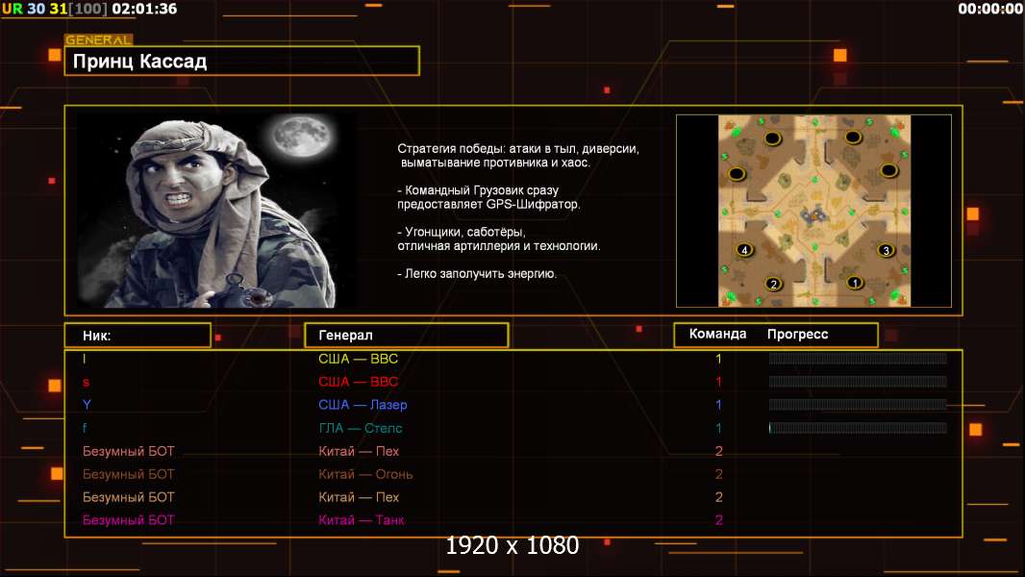Select the empty start slot on minimap's right edge
Screen dimensions: 1025x577
tap(888, 171)
